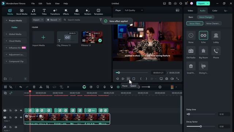The image size is (234, 132).
Task: Select the Lobby voice filter
Action: pyautogui.click(x=216, y=36)
